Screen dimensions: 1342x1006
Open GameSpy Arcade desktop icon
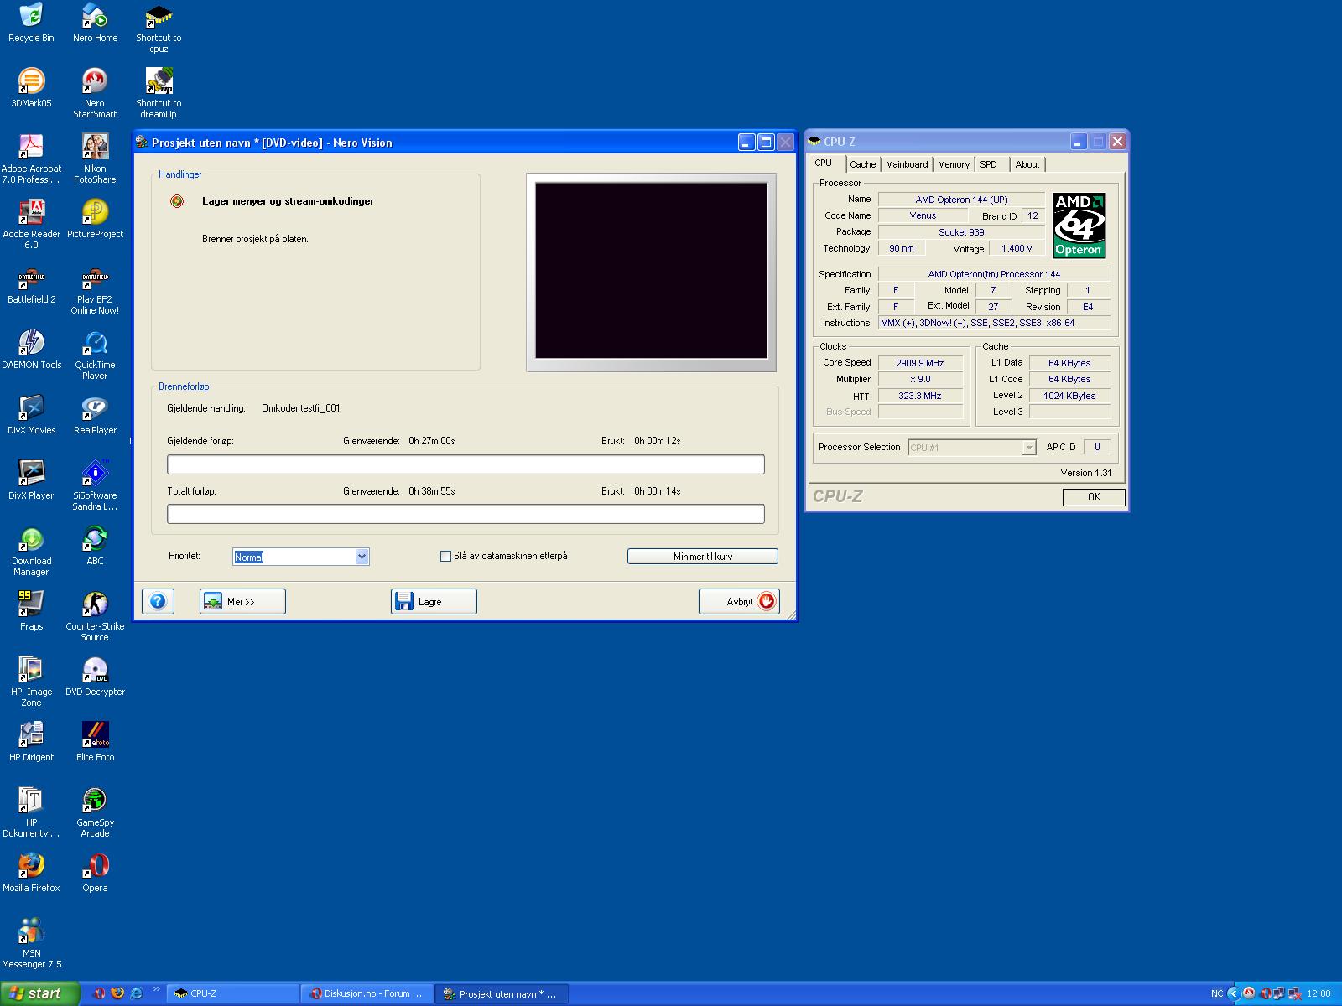[95, 812]
